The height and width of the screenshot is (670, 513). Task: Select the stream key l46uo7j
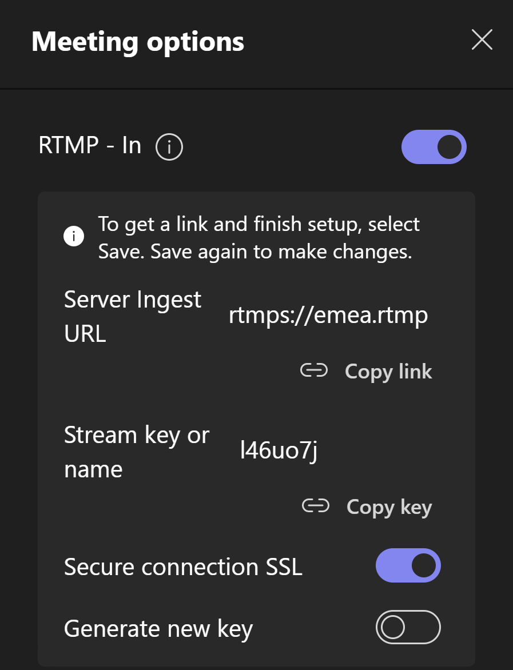click(279, 450)
